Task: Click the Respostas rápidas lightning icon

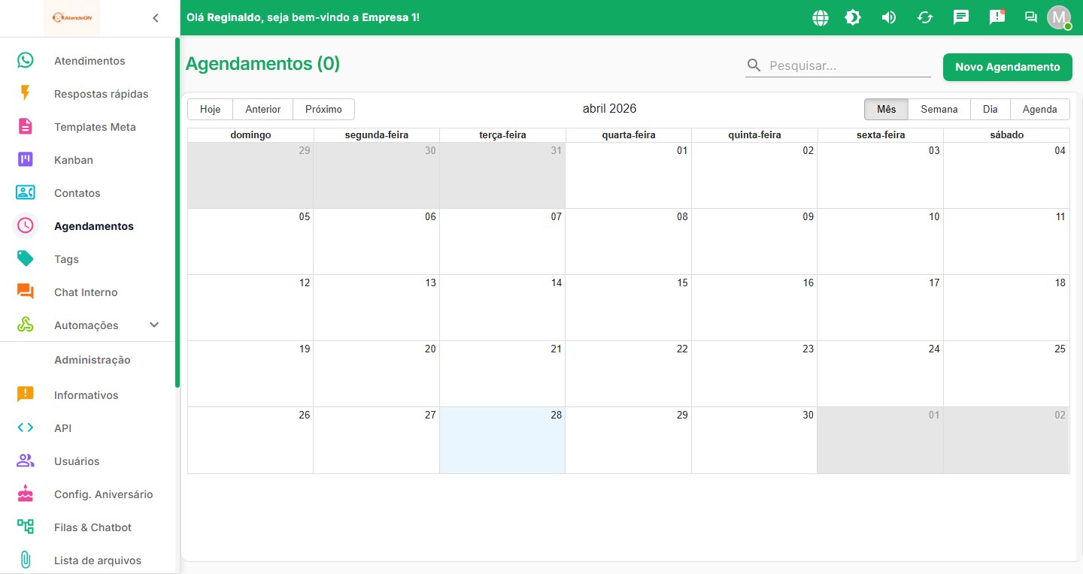Action: [26, 94]
